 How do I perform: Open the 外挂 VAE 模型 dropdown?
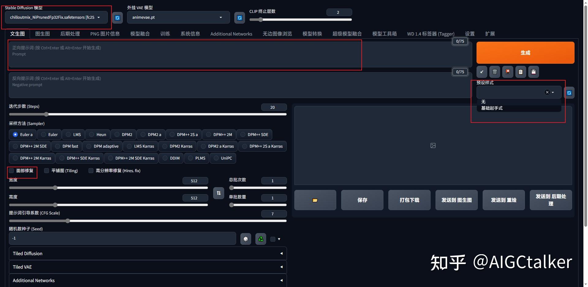click(178, 17)
